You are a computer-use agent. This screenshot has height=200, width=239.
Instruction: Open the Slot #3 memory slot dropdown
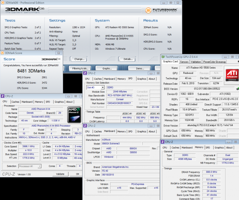tap(103, 87)
